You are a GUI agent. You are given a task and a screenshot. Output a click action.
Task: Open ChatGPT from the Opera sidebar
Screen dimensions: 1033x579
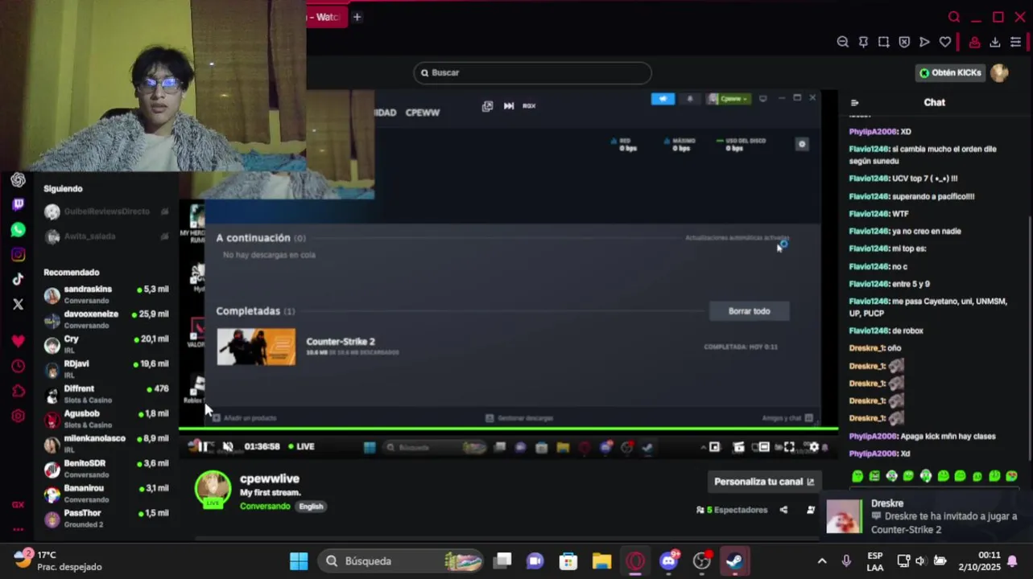click(x=18, y=180)
